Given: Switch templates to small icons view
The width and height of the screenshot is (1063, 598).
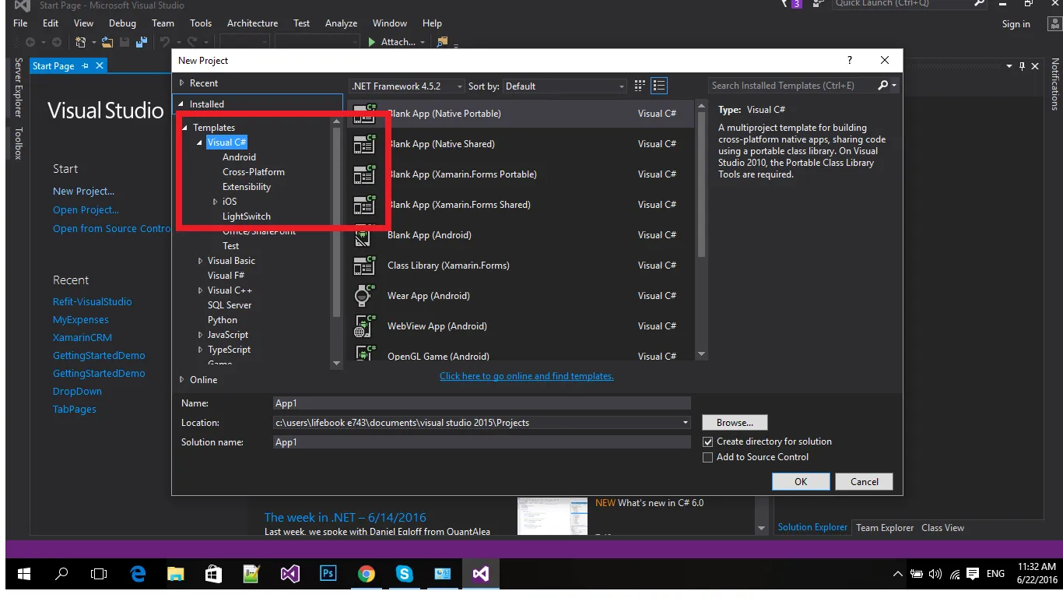Looking at the screenshot, I should [x=640, y=86].
